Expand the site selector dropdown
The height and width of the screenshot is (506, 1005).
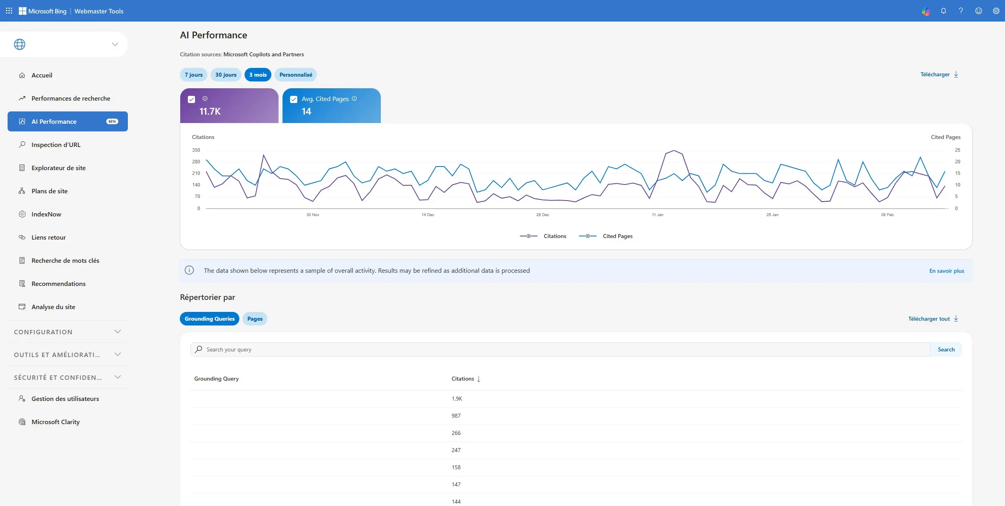click(x=115, y=44)
